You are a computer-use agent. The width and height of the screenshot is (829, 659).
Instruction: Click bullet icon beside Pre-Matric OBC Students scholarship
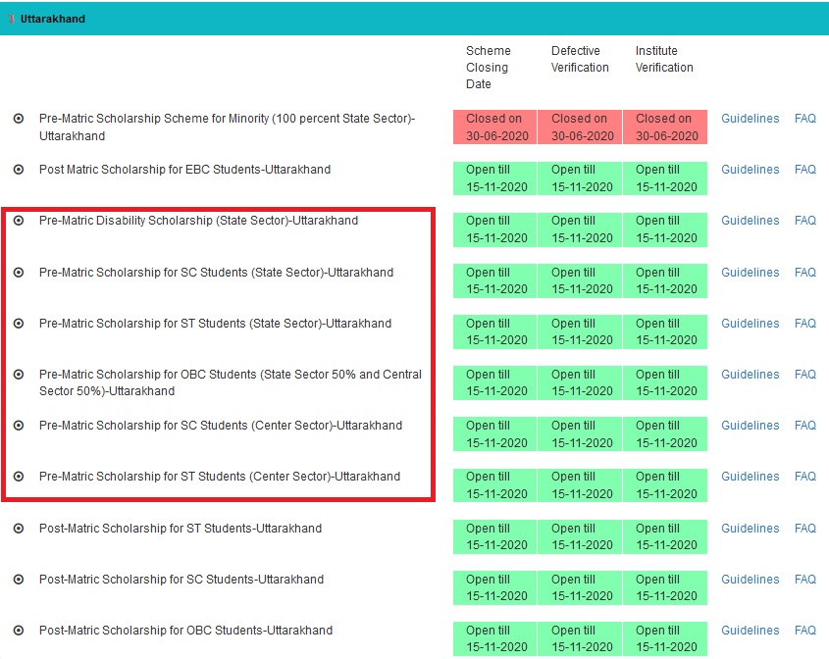click(19, 375)
